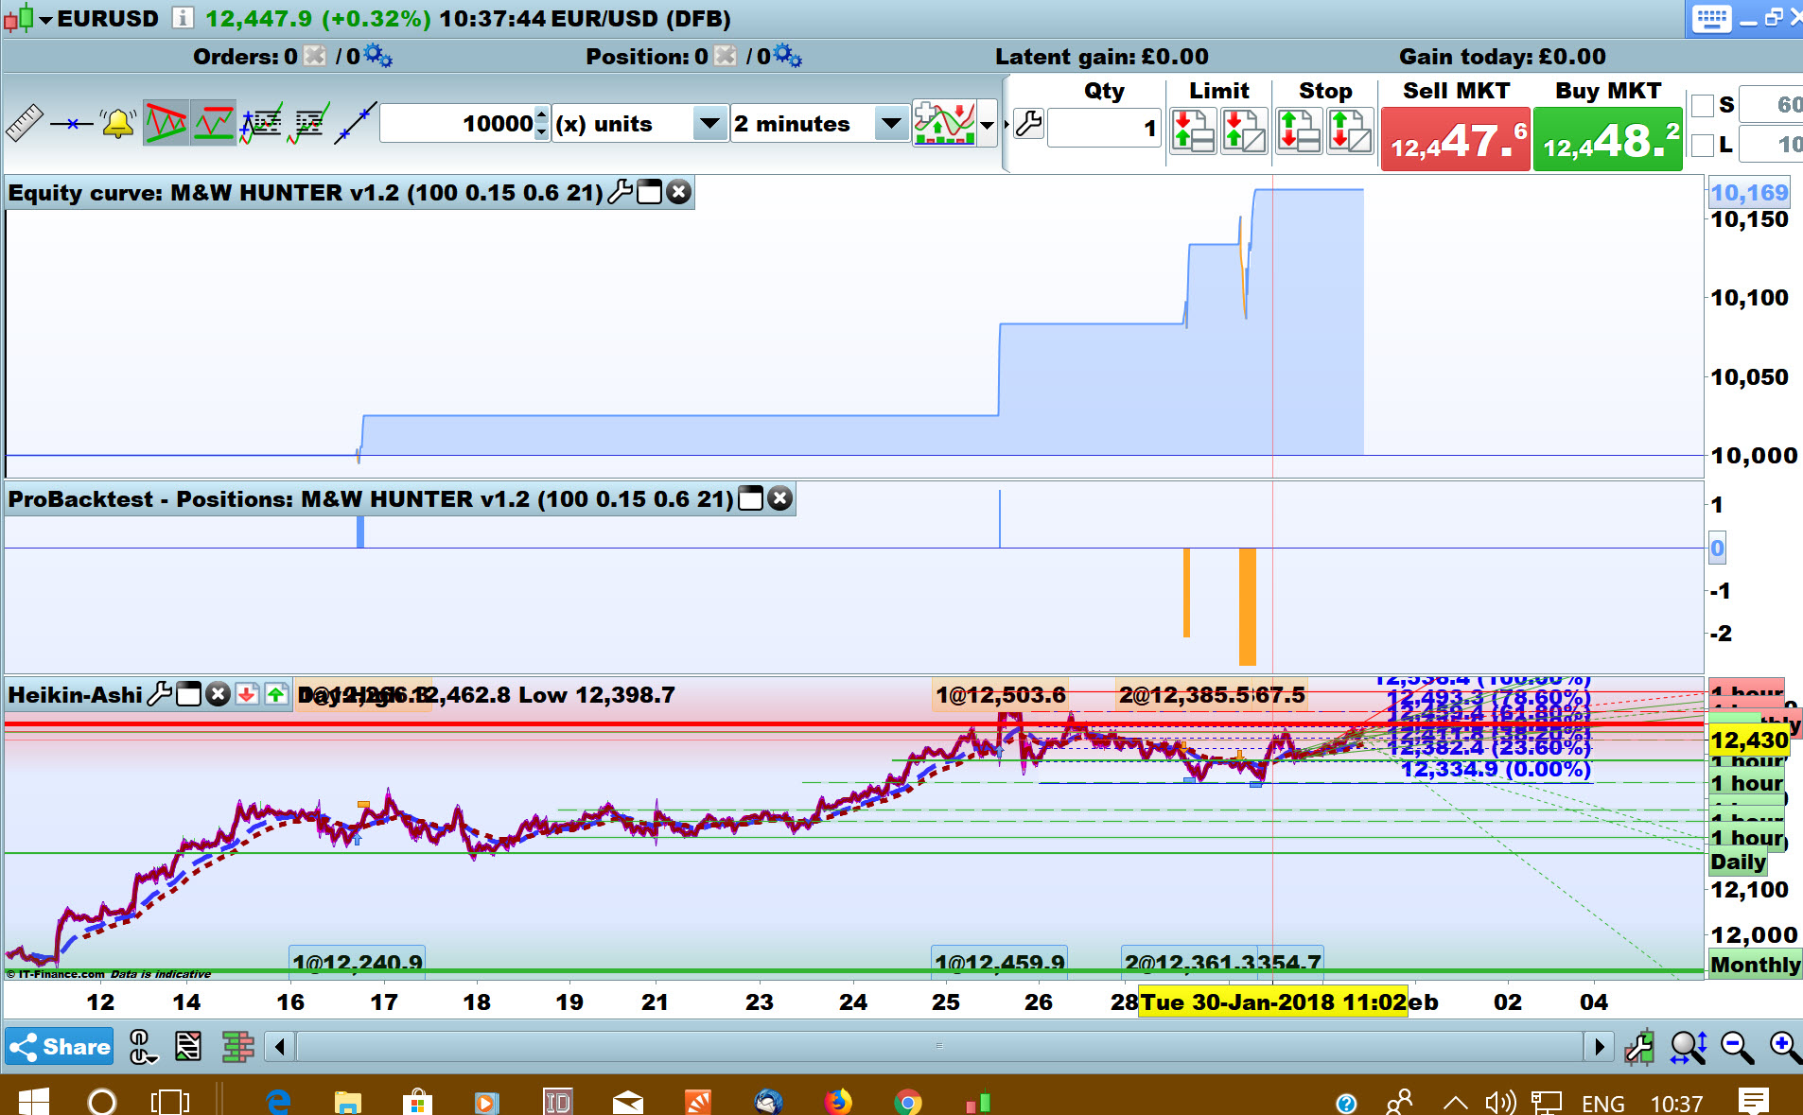
Task: Toggle the support and resistance lines tool
Action: pos(214,124)
